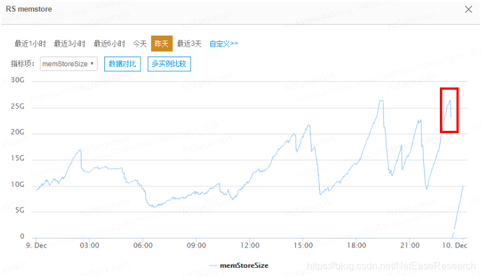Toggle the memStoreSize legend entry
This screenshot has width=481, height=277.
[239, 265]
